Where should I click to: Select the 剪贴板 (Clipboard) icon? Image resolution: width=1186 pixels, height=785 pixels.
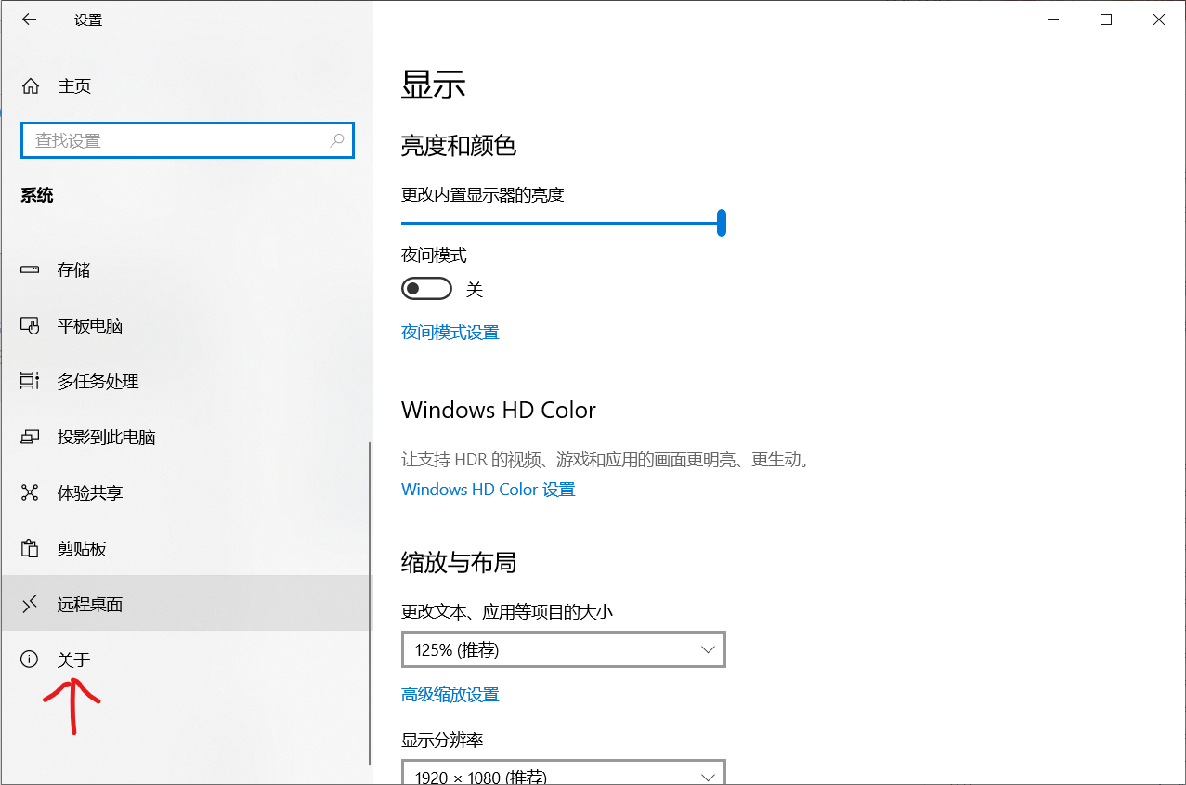[29, 548]
